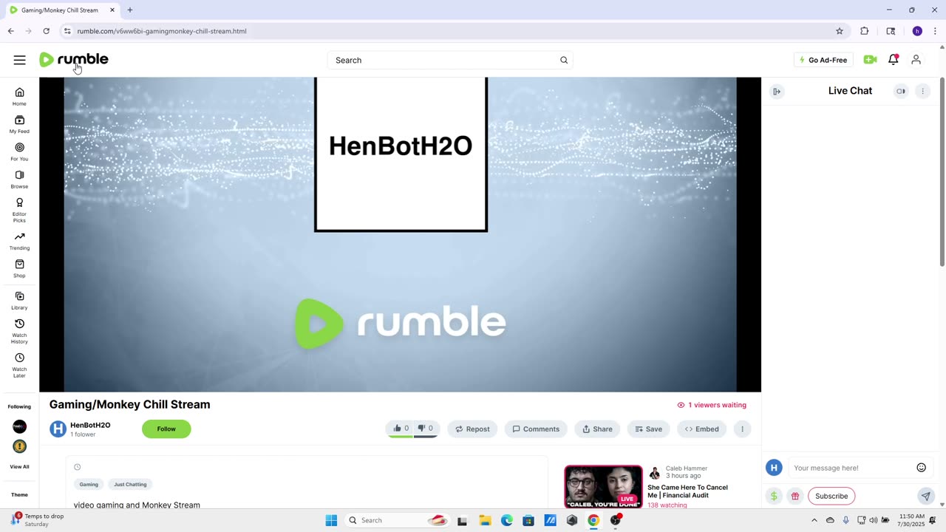Collapse the Live Chat panel
Viewport: 946px width, 532px height.
777,91
